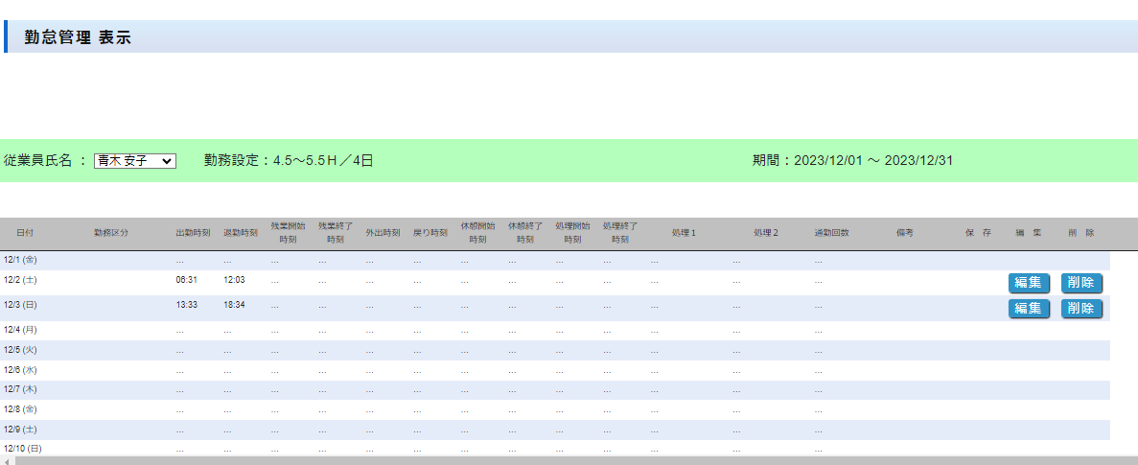Screen dimensions: 1138x465
Task: Click the 出勤時刻 column header
Action: click(x=193, y=233)
